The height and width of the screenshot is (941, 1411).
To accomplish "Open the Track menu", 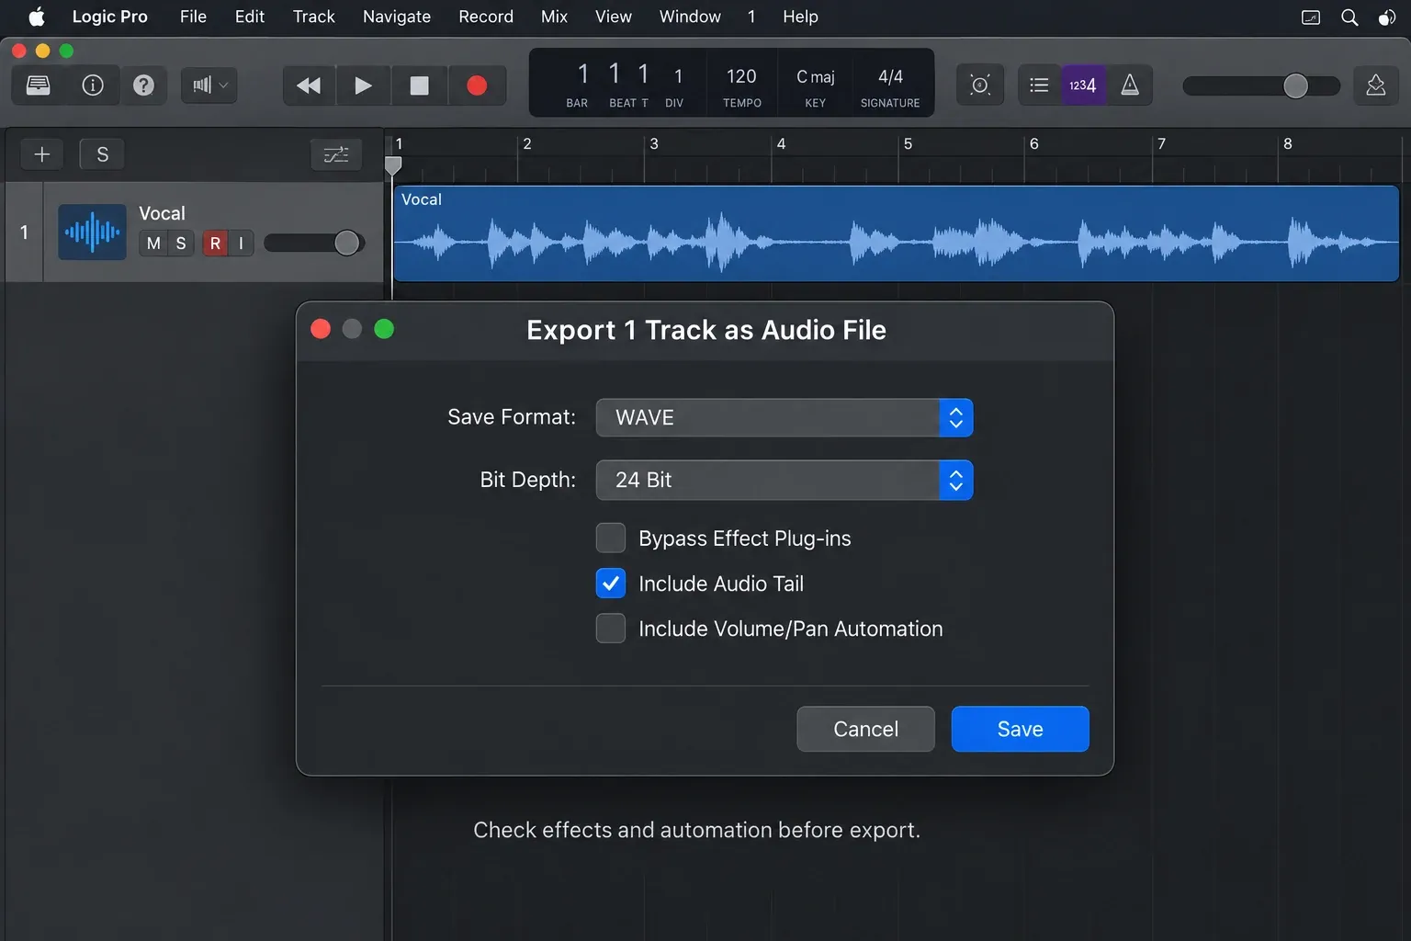I will pos(314,17).
